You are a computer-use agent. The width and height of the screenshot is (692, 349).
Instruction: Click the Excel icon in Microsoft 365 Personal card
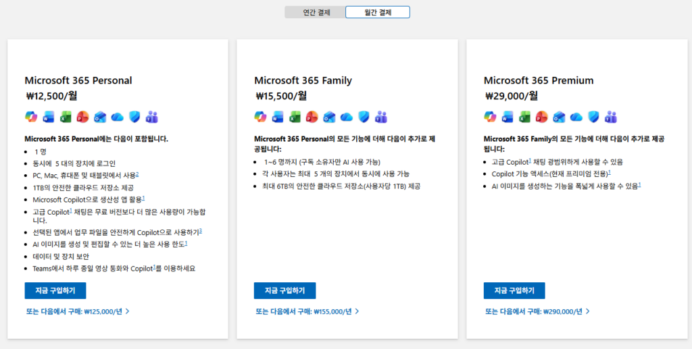[x=66, y=117]
